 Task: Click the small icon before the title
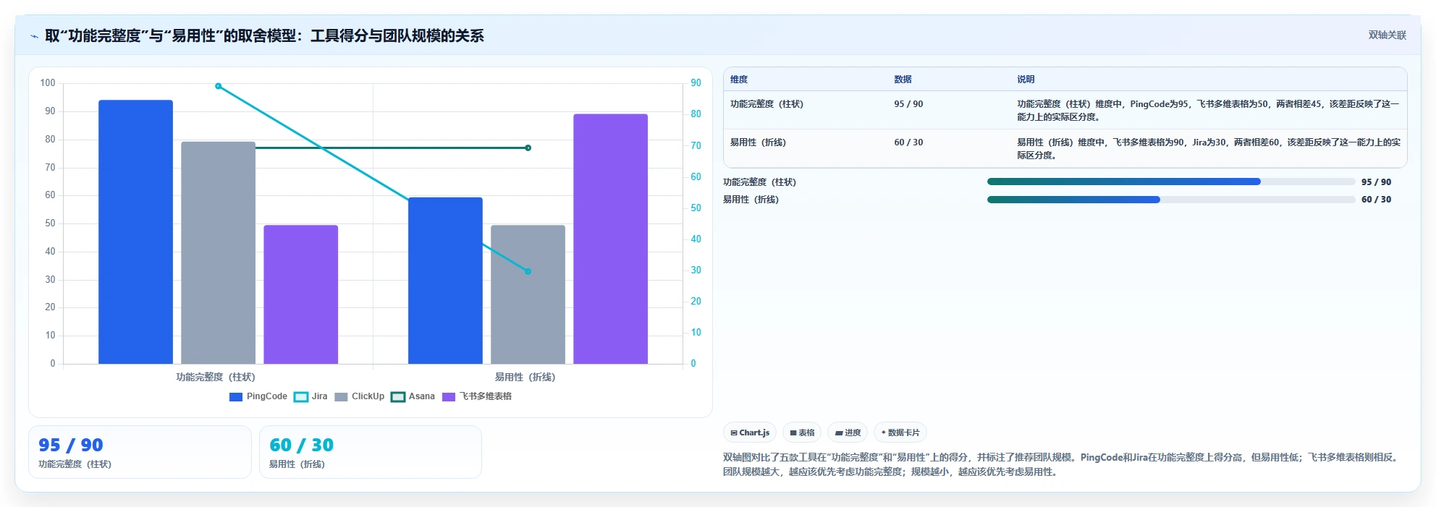click(34, 36)
